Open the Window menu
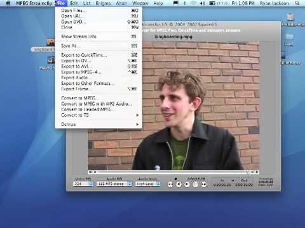The height and width of the screenshot is (228, 305). pos(140,3)
